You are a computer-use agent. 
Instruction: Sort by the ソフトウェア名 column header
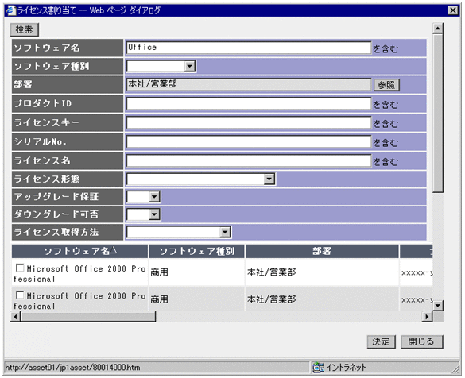79,251
